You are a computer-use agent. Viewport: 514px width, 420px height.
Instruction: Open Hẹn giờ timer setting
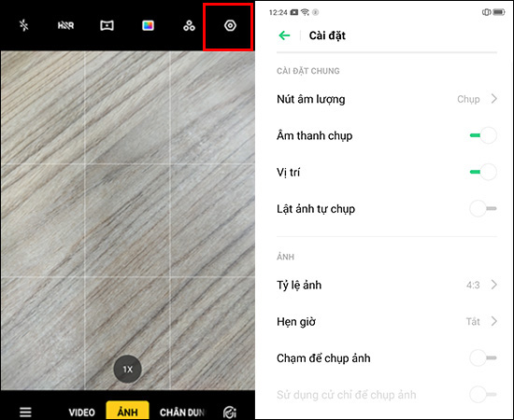pos(387,321)
